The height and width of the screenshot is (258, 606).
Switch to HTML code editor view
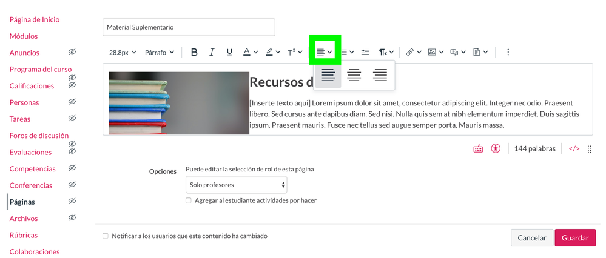tap(574, 148)
